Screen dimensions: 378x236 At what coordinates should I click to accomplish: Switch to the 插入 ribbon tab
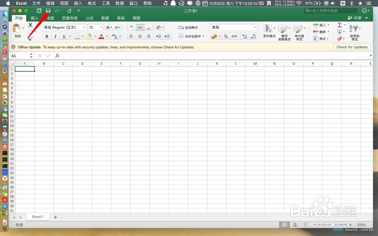[x=34, y=18]
